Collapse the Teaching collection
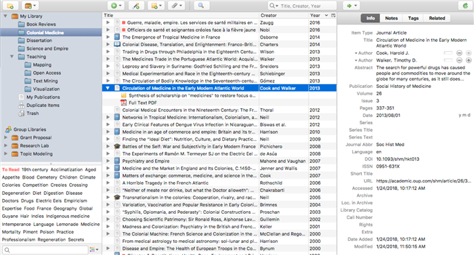The width and height of the screenshot is (474, 255). 12,57
